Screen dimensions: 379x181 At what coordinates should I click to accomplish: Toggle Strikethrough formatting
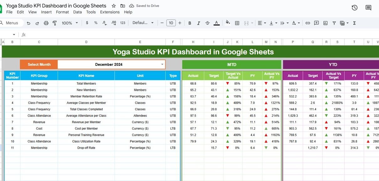pos(207,23)
